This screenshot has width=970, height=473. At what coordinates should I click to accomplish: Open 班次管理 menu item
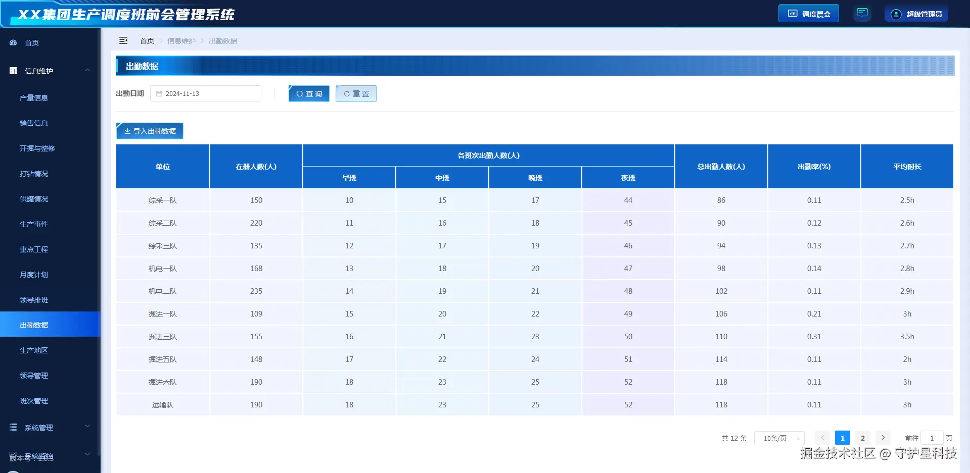tap(34, 401)
